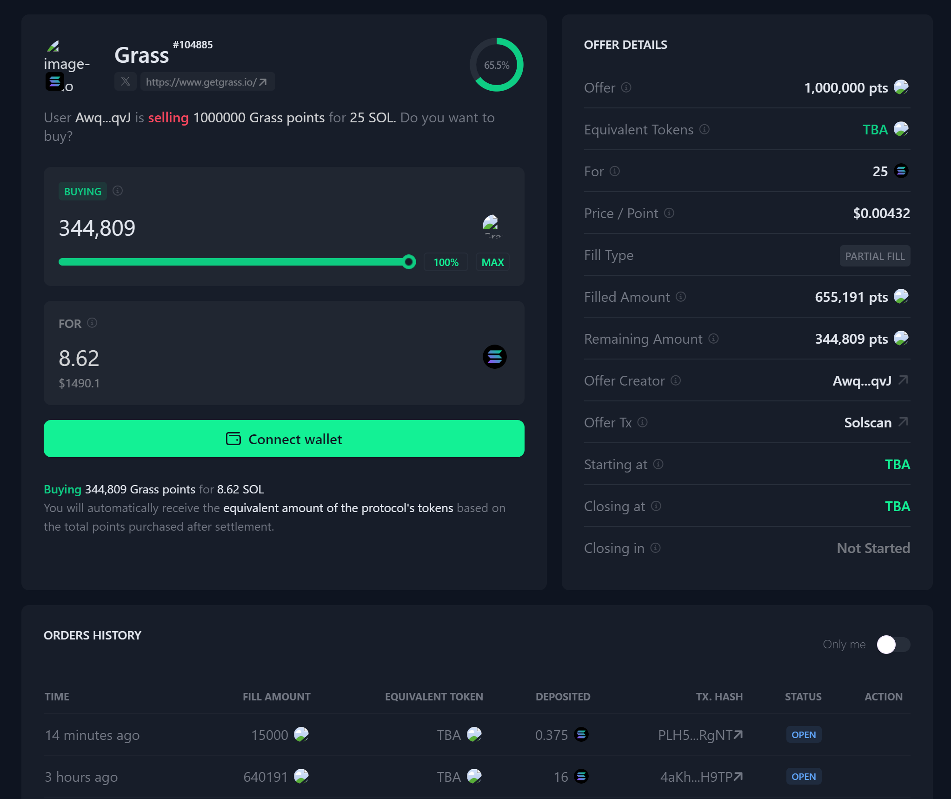Click the Solana icon in FOR box
Viewport: 951px width, 799px height.
494,357
